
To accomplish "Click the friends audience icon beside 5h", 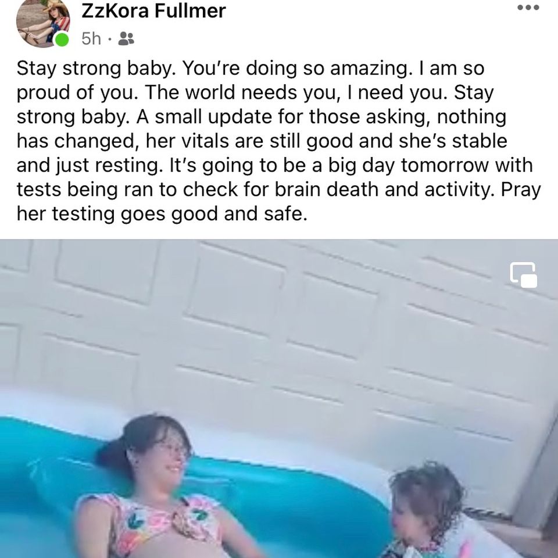I will point(126,38).
